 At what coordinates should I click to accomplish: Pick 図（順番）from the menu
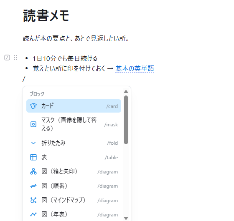(x=74, y=186)
